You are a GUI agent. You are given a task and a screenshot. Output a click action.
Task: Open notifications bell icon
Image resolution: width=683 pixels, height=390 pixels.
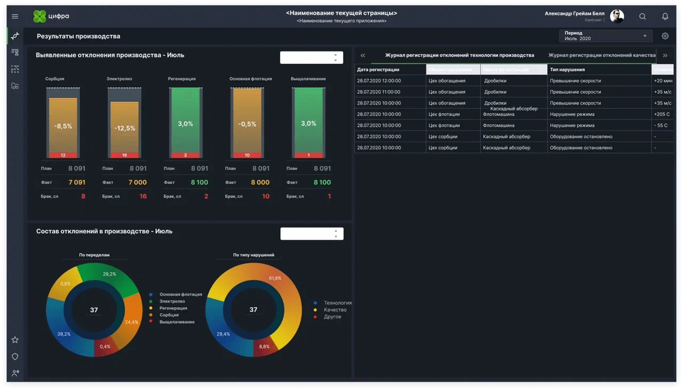coord(665,16)
